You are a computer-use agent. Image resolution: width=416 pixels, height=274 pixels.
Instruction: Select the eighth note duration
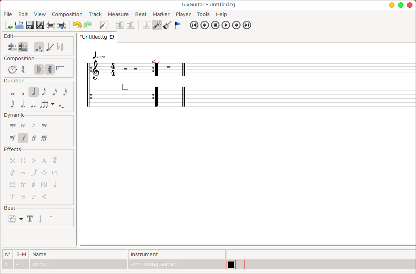[44, 92]
